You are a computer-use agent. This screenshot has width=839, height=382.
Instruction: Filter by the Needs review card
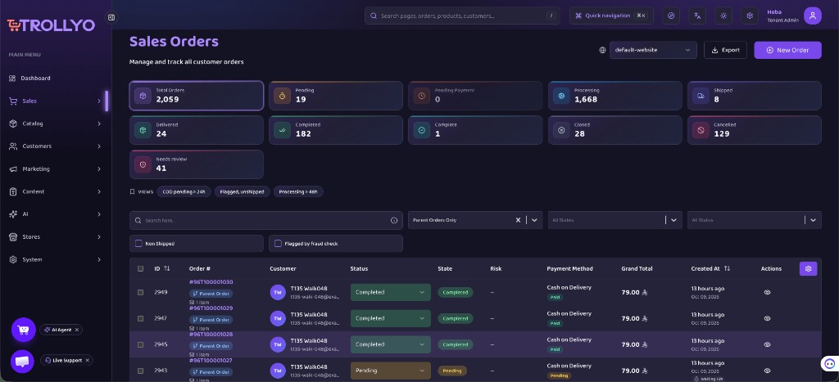coord(197,164)
